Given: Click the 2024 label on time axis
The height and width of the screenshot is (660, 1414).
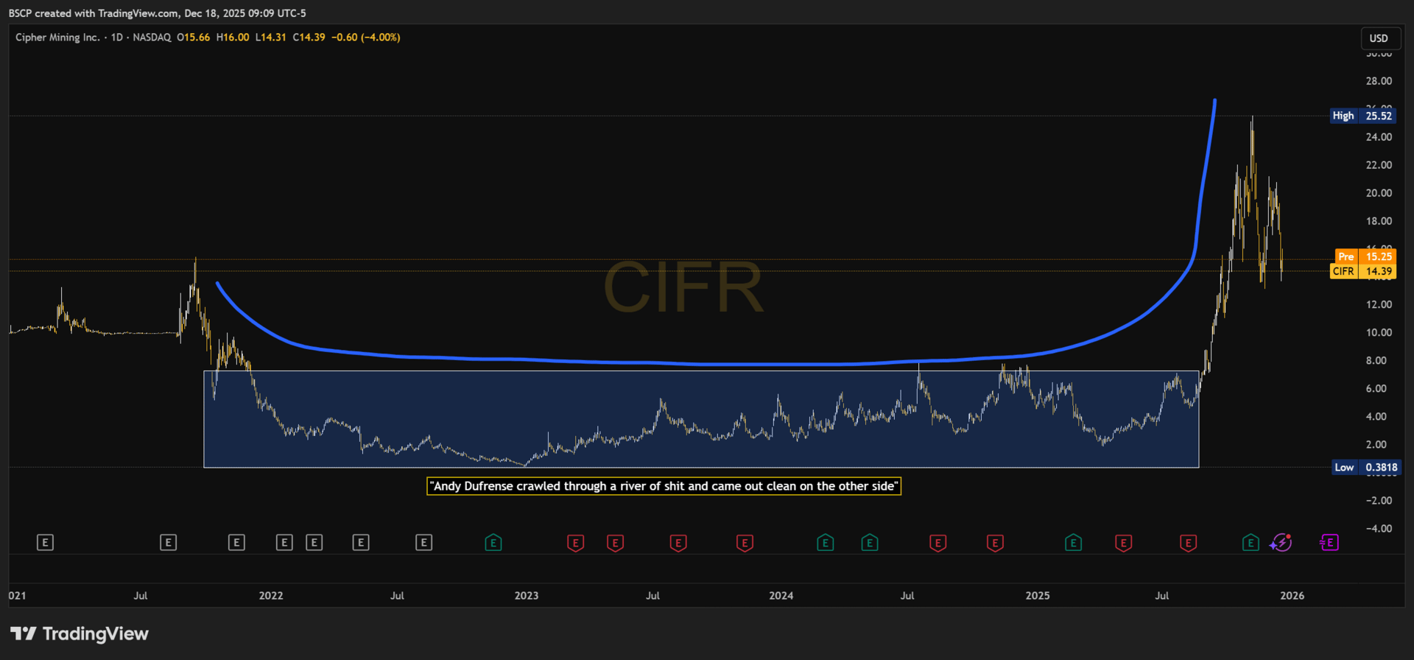Looking at the screenshot, I should point(781,595).
